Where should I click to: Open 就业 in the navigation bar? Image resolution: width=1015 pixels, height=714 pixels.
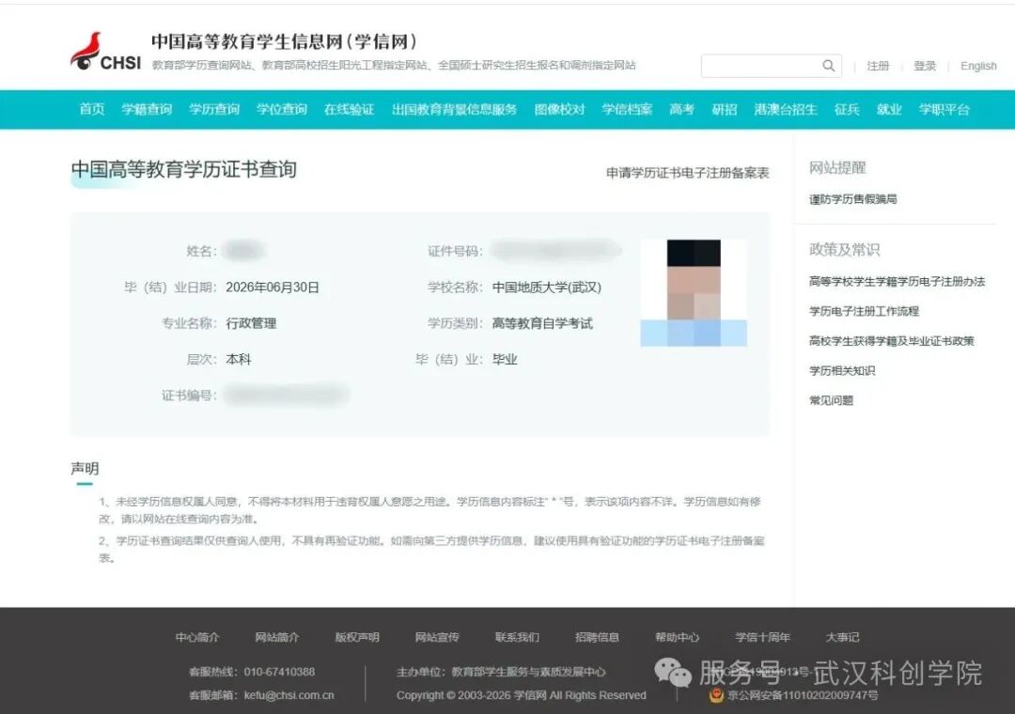coord(889,109)
